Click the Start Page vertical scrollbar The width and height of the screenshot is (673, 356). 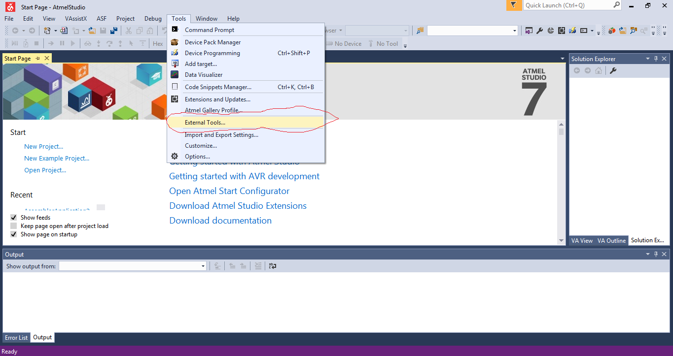[x=561, y=182]
